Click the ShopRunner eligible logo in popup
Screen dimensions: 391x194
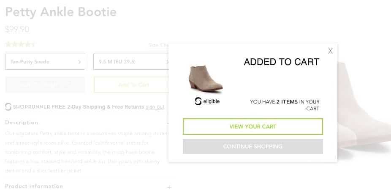207,101
